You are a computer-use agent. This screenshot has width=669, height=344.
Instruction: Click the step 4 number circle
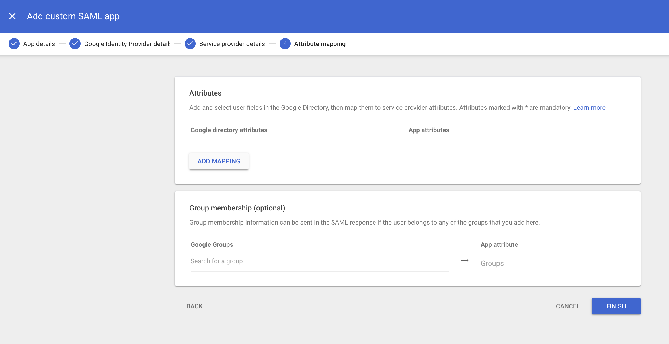(x=285, y=44)
